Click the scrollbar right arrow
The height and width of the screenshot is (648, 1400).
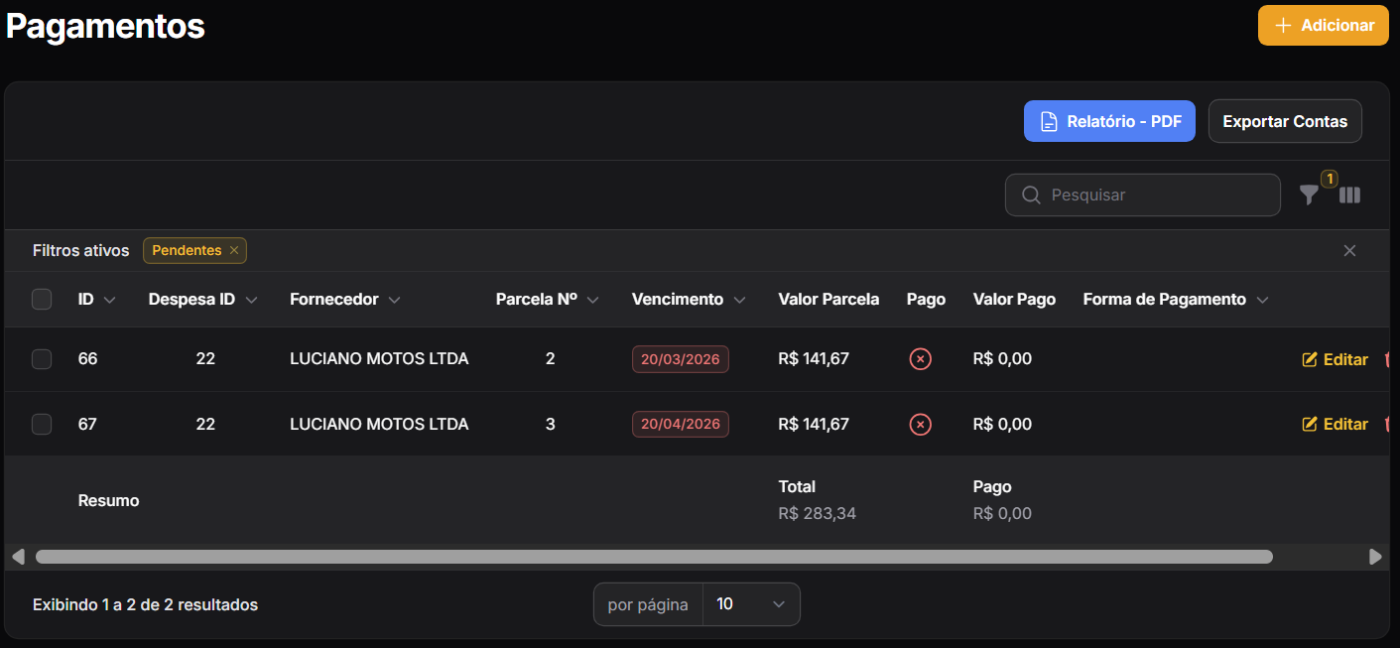(1375, 557)
